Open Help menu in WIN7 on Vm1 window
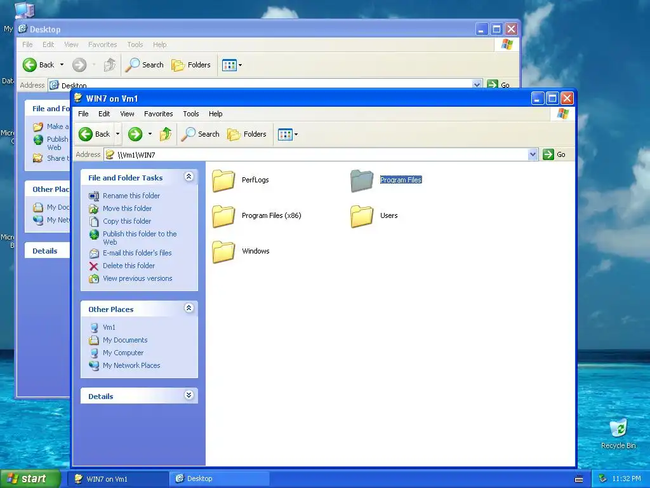 [x=216, y=114]
